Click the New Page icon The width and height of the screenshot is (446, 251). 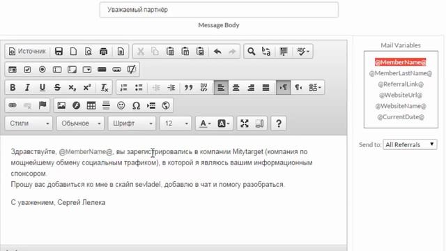pos(73,52)
